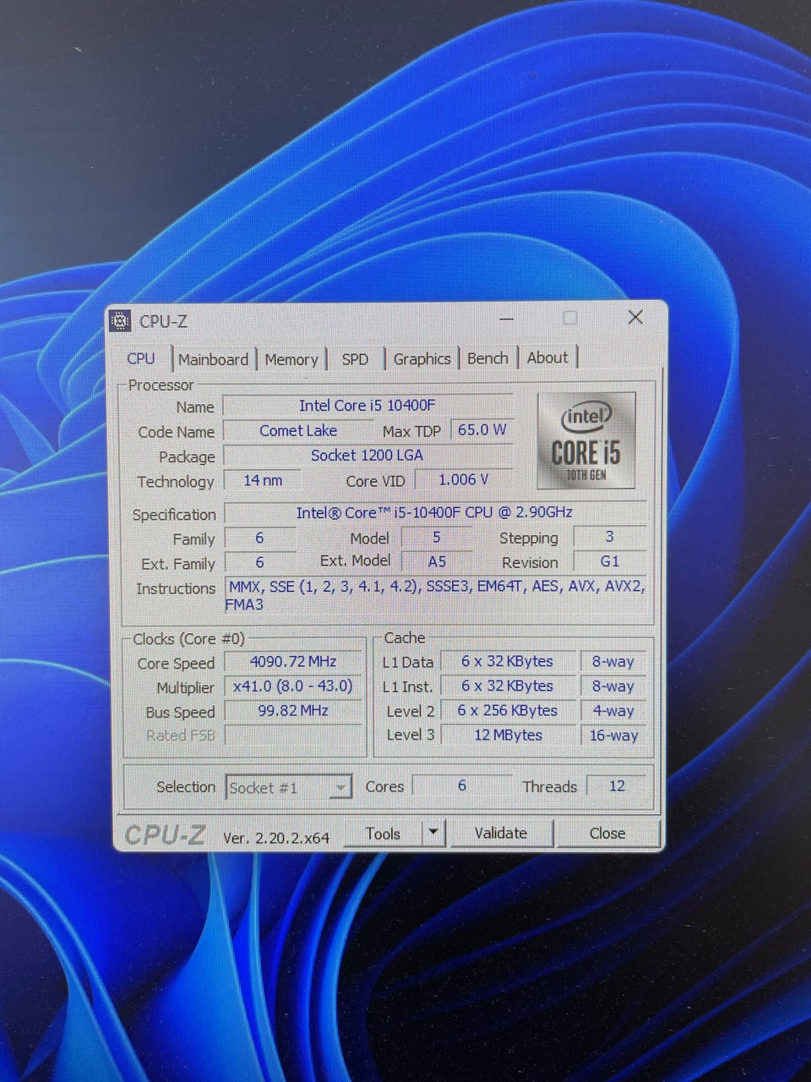This screenshot has height=1082, width=811.
Task: Click the Name field Intel Core i5 10400F
Action: 367,406
